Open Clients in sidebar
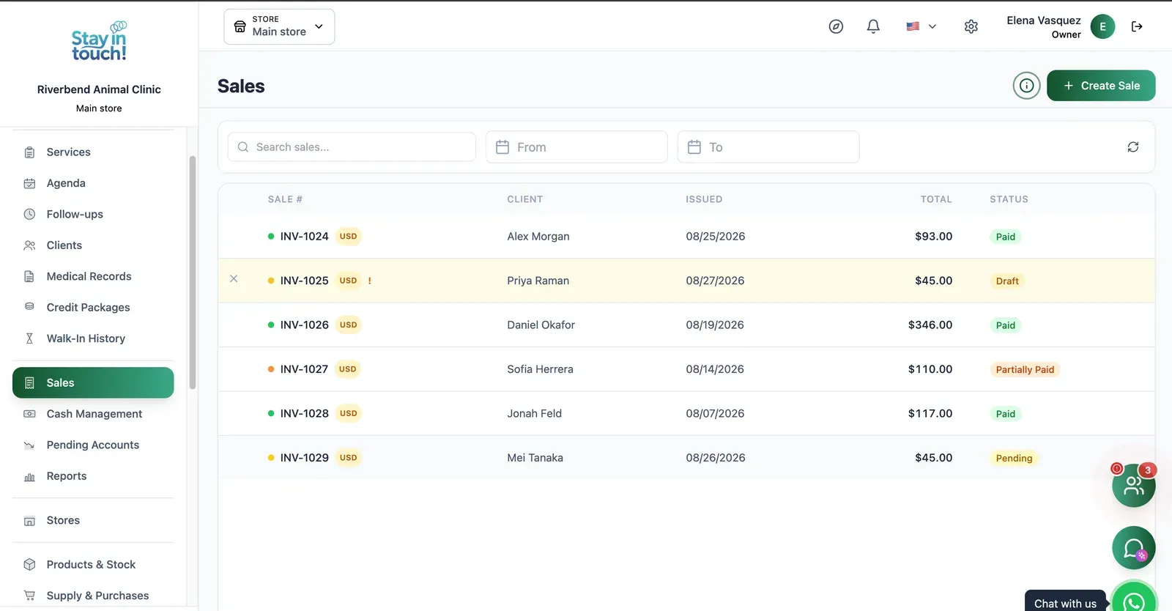This screenshot has height=611, width=1172. [93, 245]
